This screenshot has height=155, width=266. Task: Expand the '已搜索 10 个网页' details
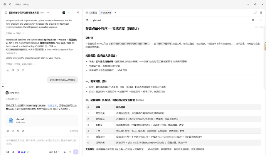[15, 33]
